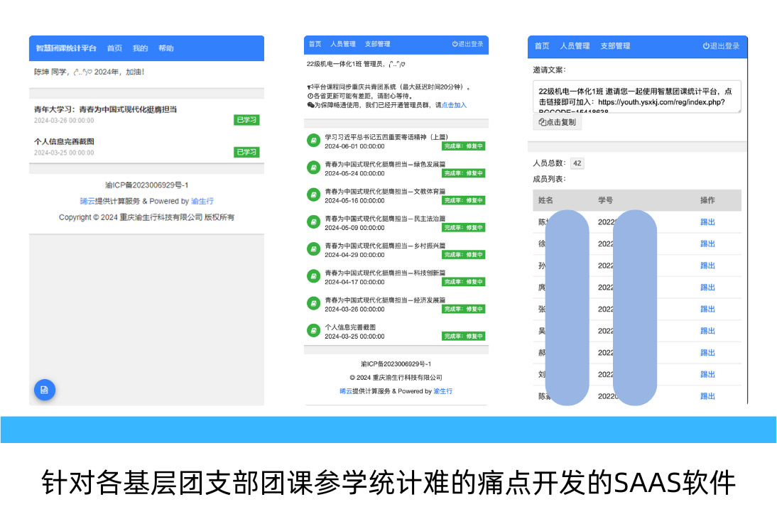
Task: Click 踢出 for member 陈 in member list
Action: pyautogui.click(x=707, y=222)
